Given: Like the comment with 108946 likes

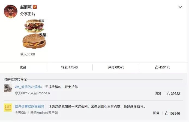Looking at the screenshot, I should pos(172,113).
